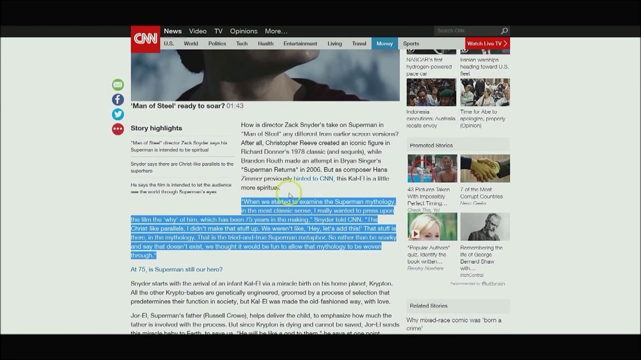Share article on Twitter icon

118,114
